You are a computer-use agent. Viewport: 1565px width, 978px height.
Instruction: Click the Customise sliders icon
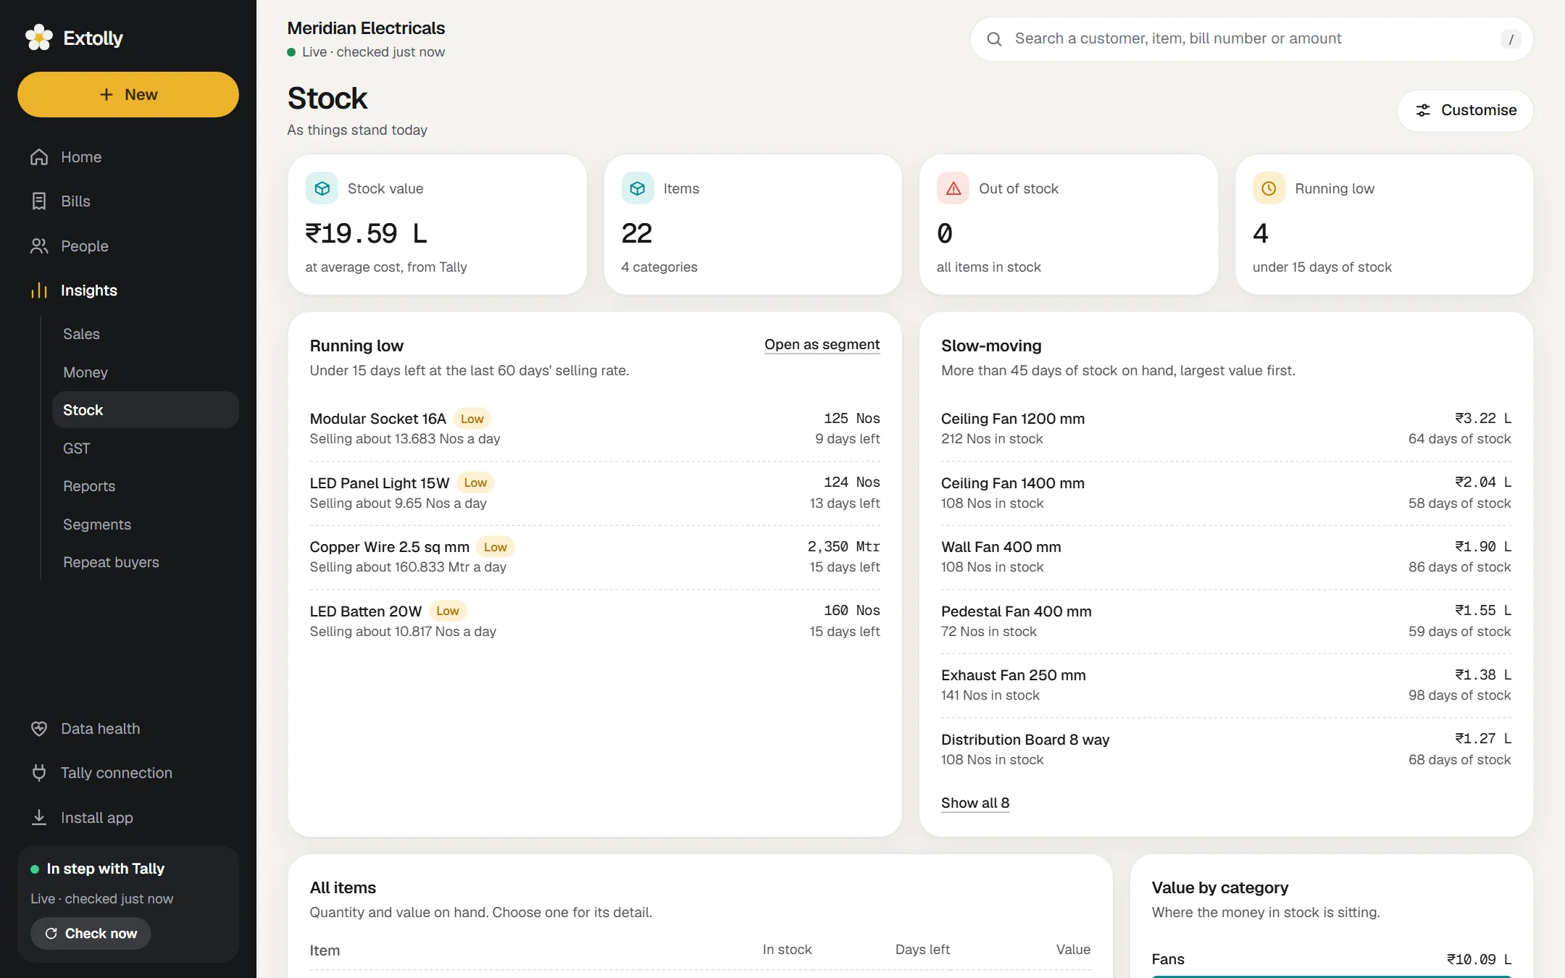[x=1423, y=110]
